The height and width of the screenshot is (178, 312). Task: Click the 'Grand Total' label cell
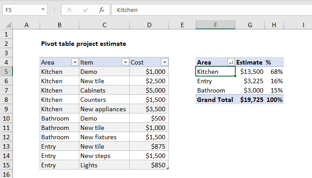tap(215, 100)
